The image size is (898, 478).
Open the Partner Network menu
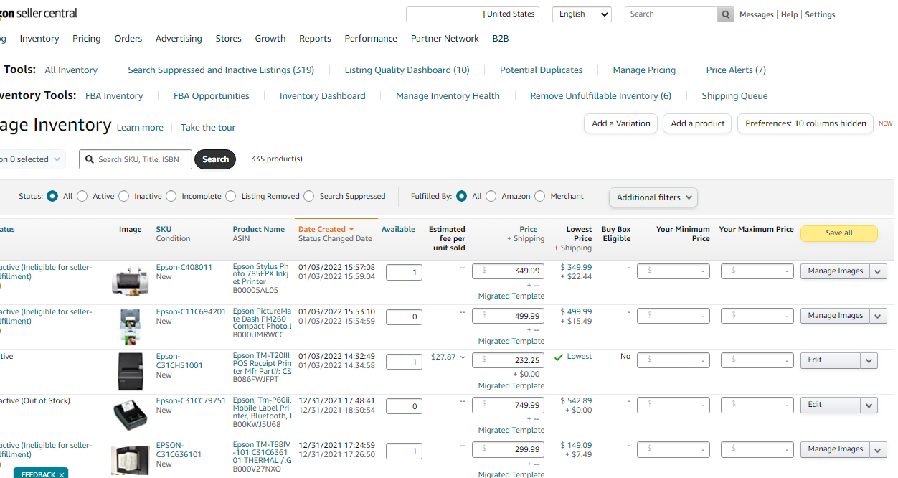click(445, 39)
